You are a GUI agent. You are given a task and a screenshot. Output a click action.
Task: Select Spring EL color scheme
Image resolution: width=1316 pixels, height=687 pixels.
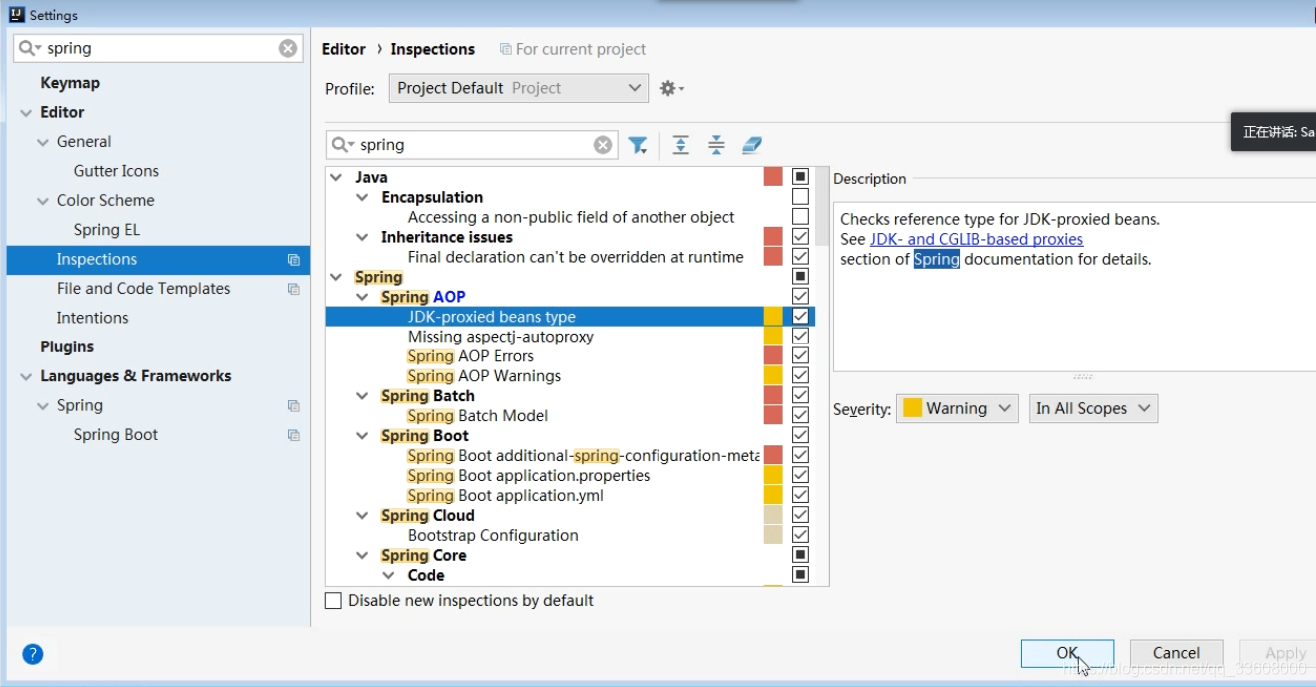click(107, 230)
